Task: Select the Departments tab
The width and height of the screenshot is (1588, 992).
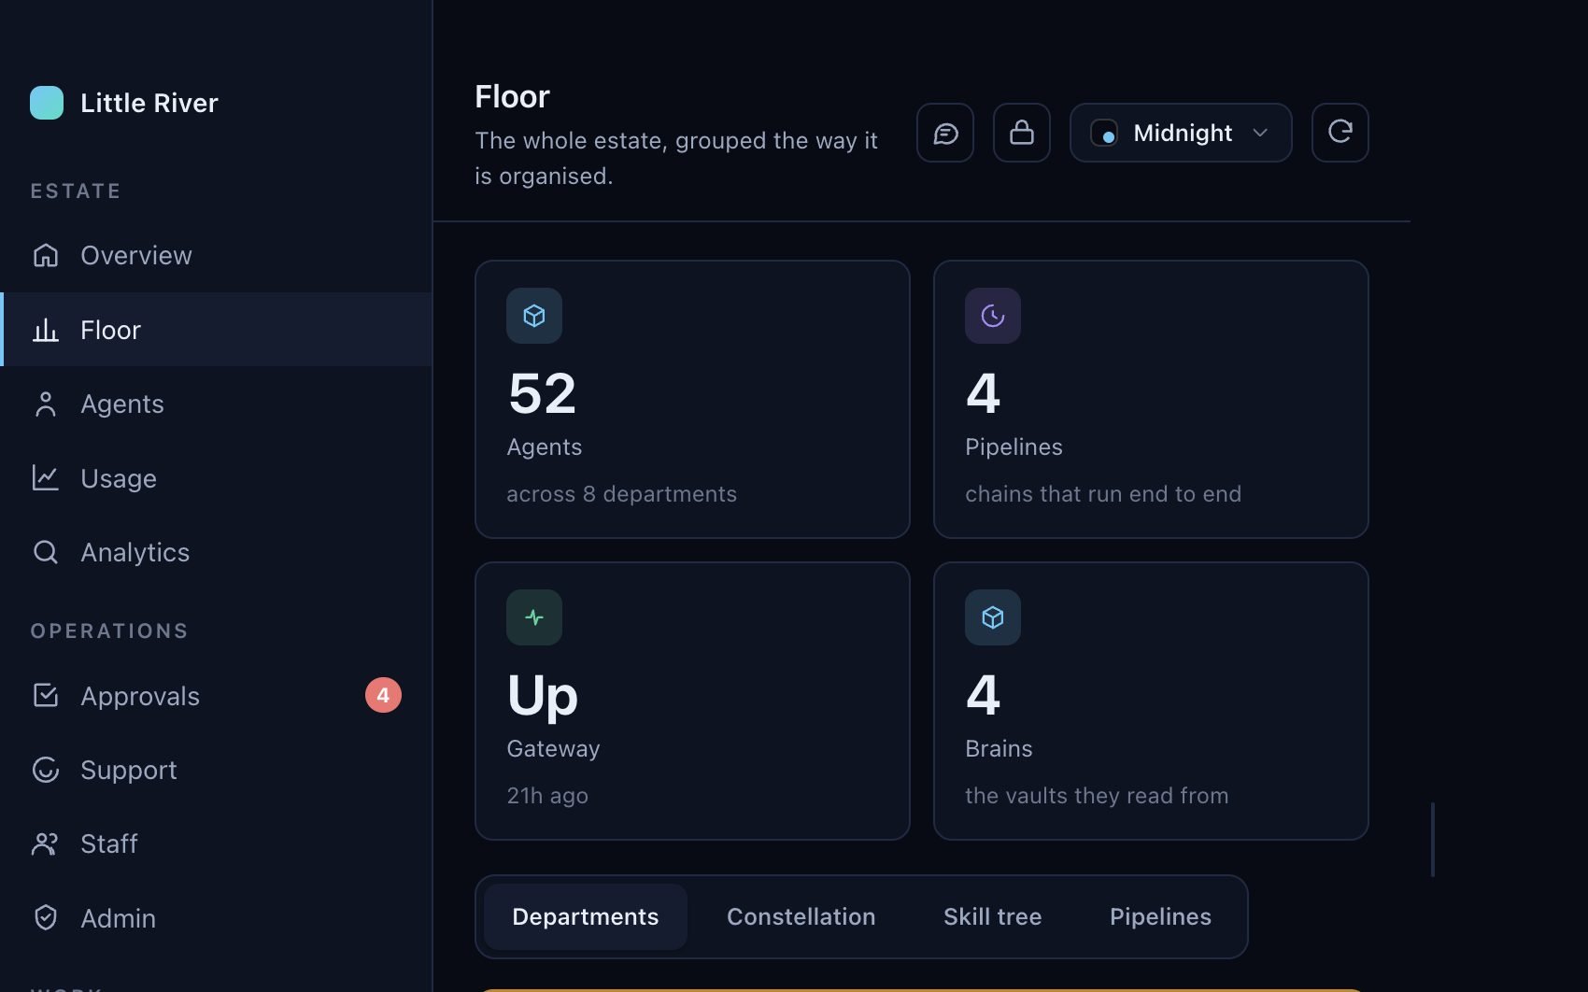Action: coord(586,917)
